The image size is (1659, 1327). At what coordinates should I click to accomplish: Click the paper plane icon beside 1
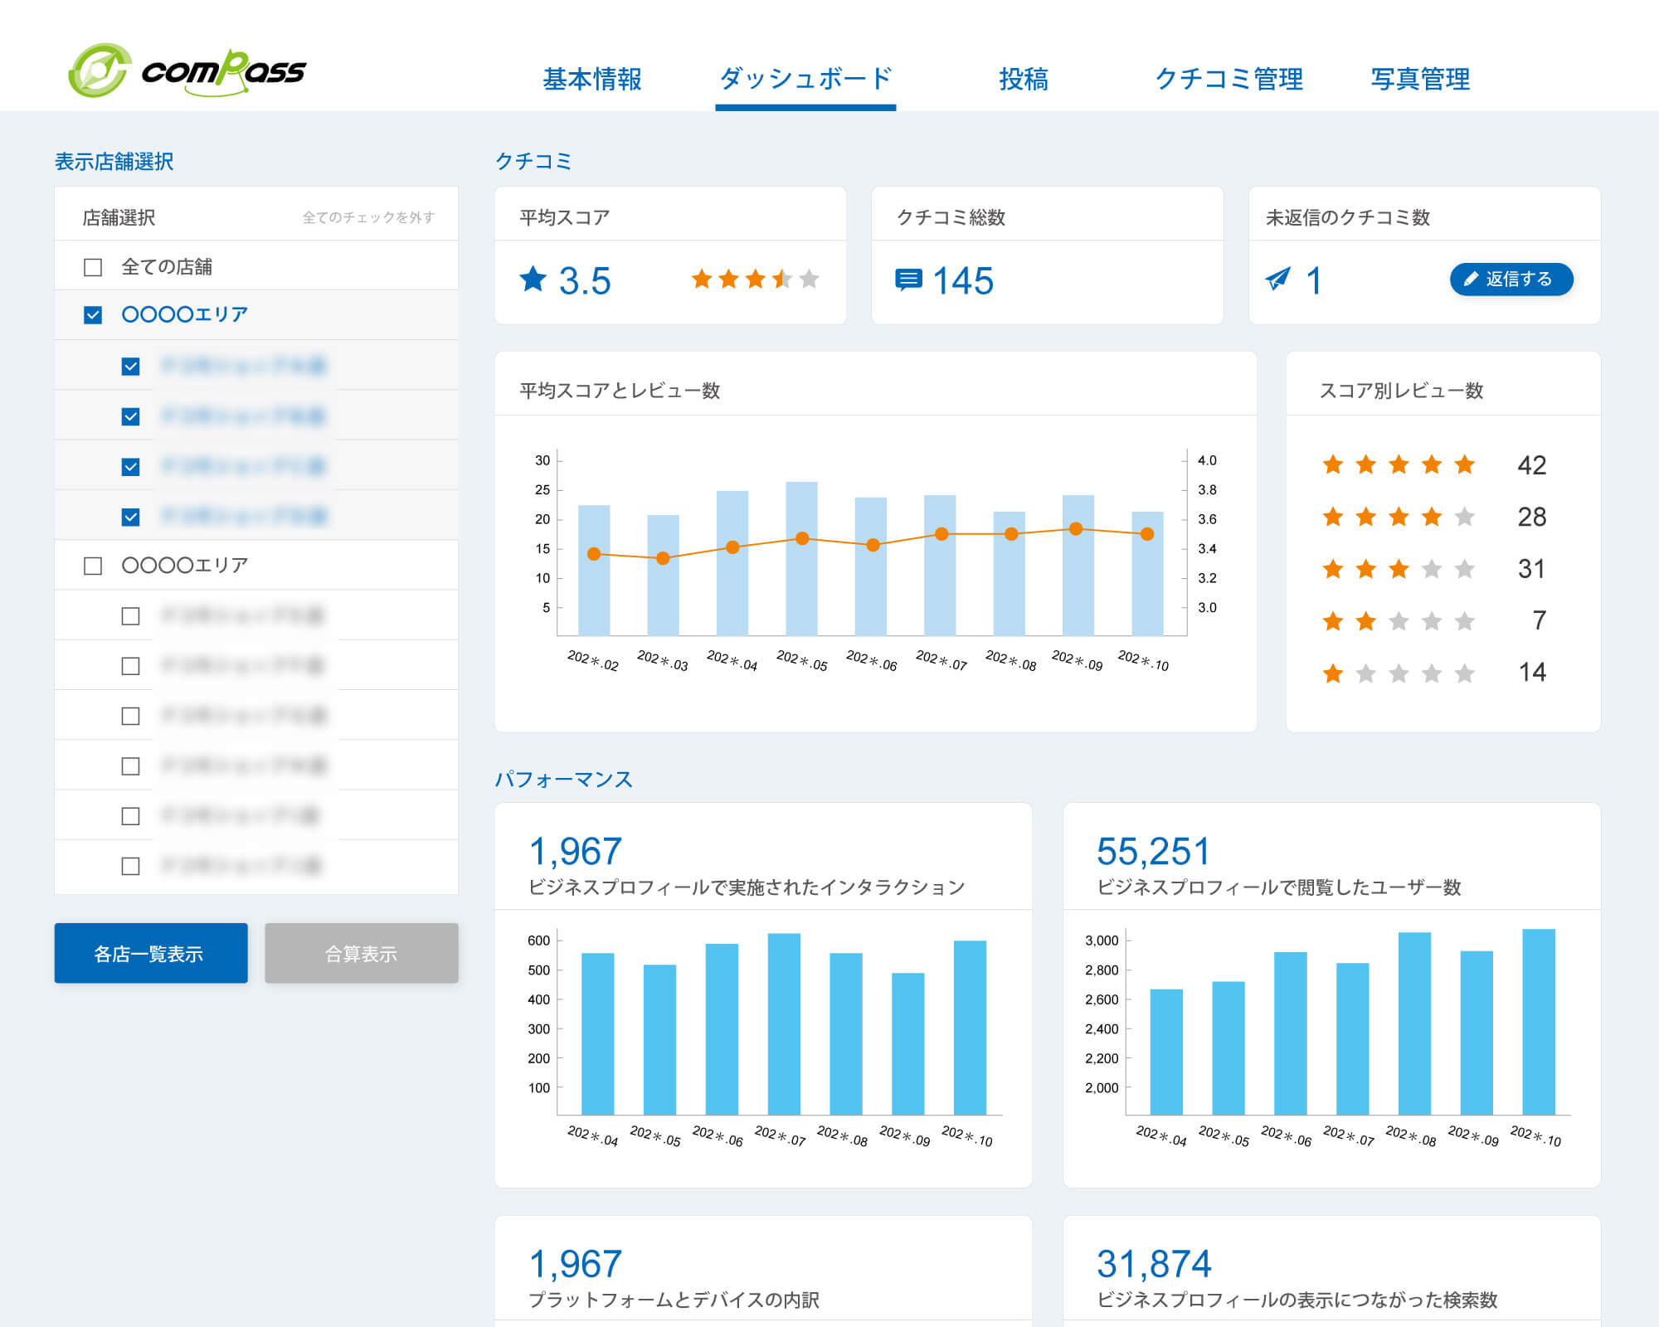[1278, 279]
